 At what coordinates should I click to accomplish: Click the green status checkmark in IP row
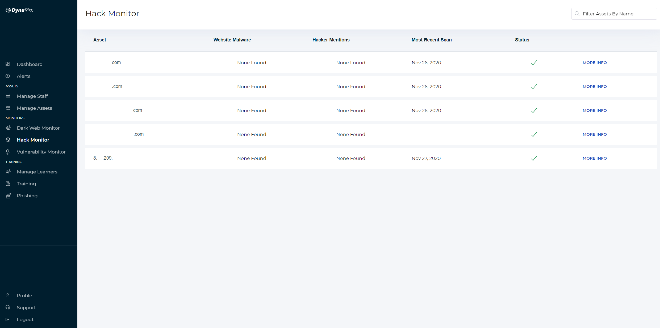pyautogui.click(x=534, y=158)
